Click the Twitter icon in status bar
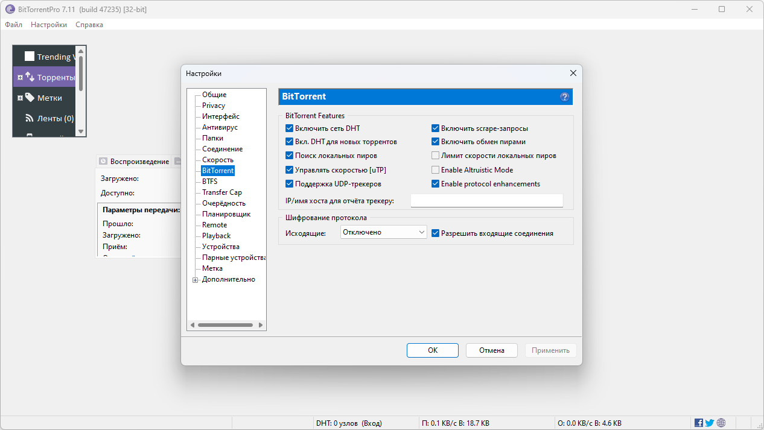Screen dimensions: 764x430 point(710,423)
